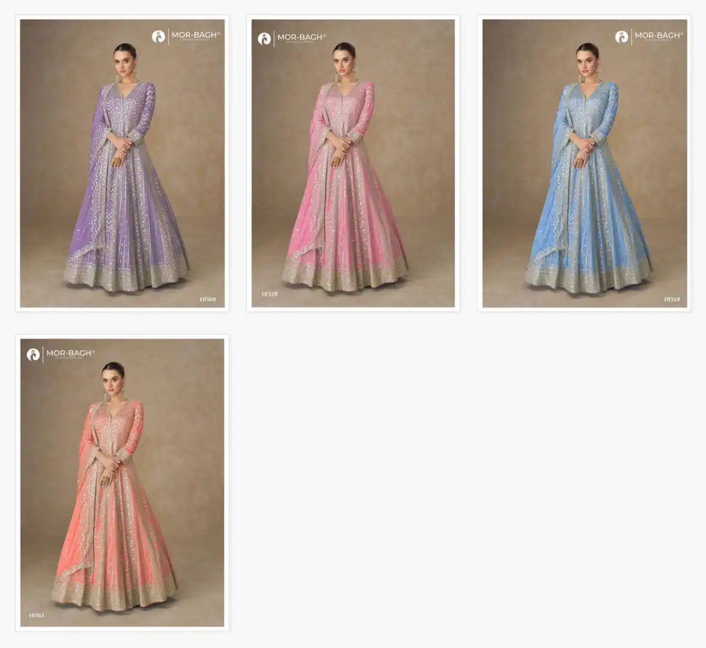
Task: Open the peach gown thumbnail 10361
Action: click(x=122, y=482)
